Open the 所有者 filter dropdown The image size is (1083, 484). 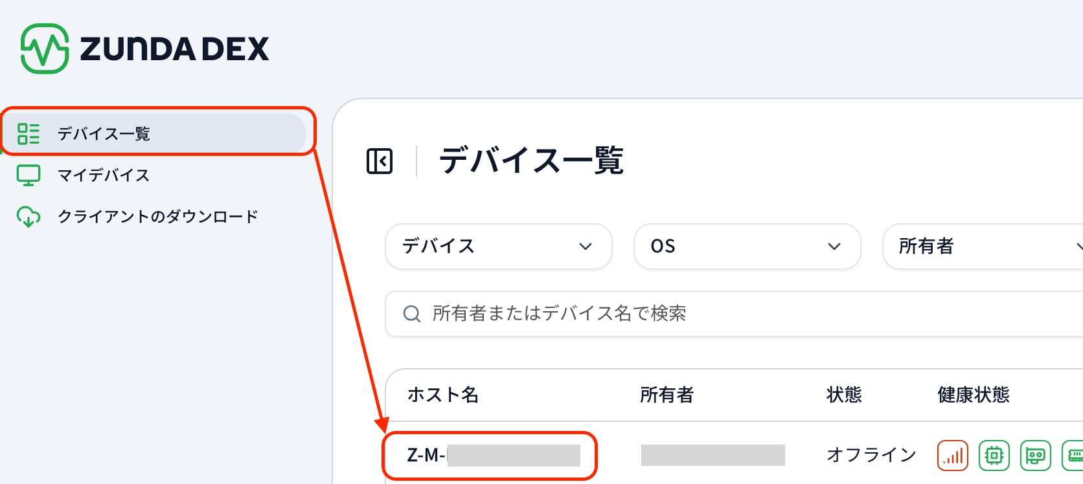(x=982, y=247)
